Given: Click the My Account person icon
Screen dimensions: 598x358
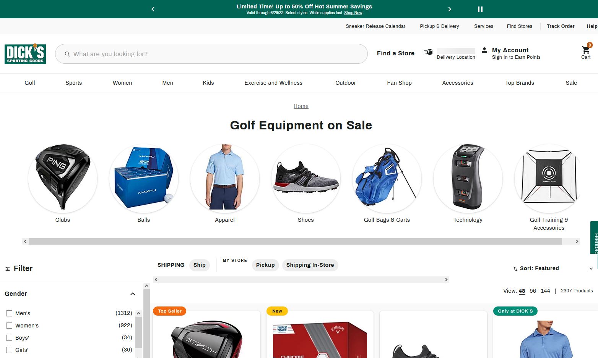Looking at the screenshot, I should point(484,50).
